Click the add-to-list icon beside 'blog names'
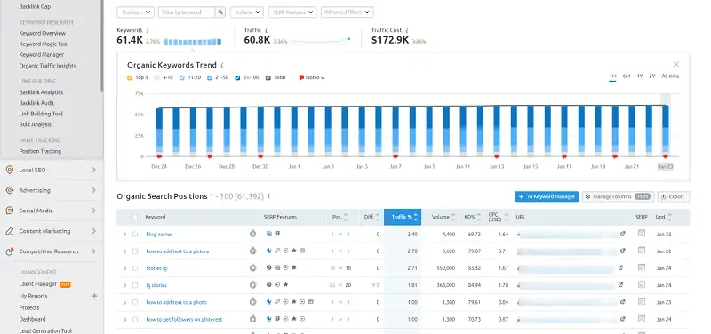The height and width of the screenshot is (334, 711). 252,234
